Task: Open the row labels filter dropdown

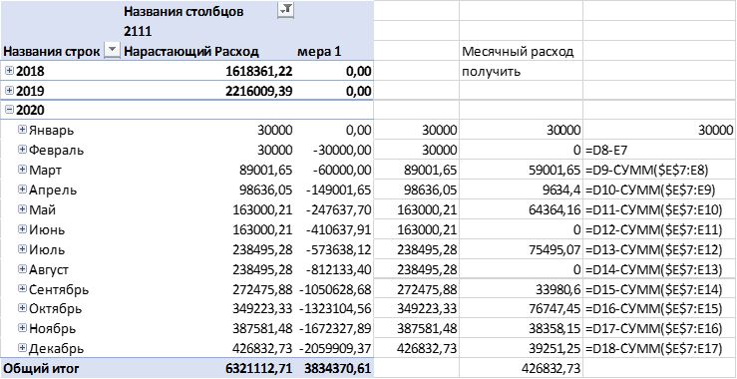Action: click(112, 51)
